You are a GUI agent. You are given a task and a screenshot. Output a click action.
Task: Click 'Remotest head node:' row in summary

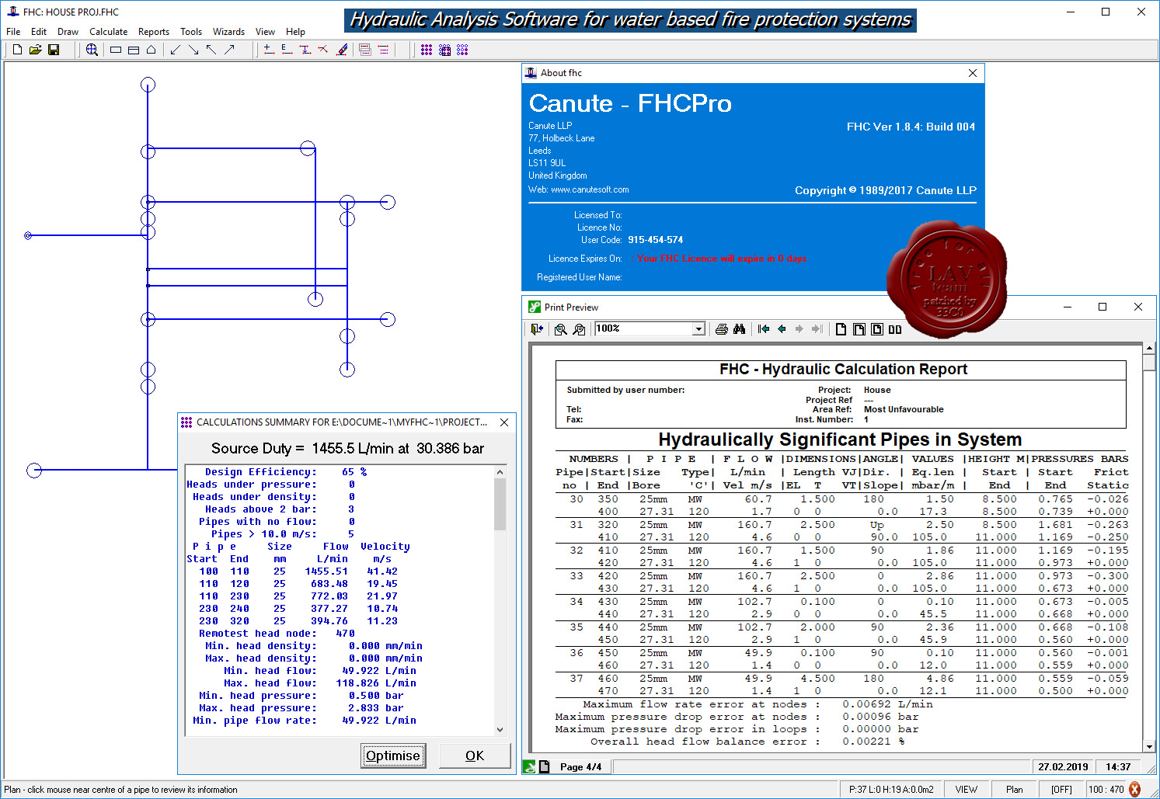click(x=277, y=634)
